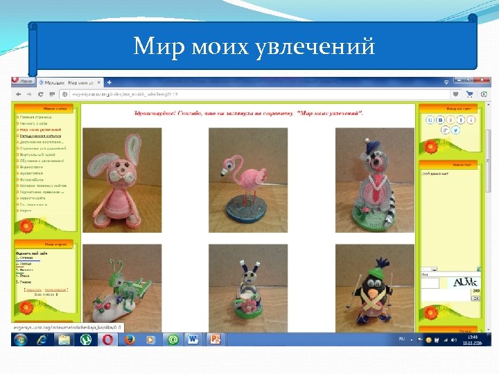The image size is (499, 374).
Task: Click the green download extension icon
Action: pyautogui.click(x=484, y=94)
